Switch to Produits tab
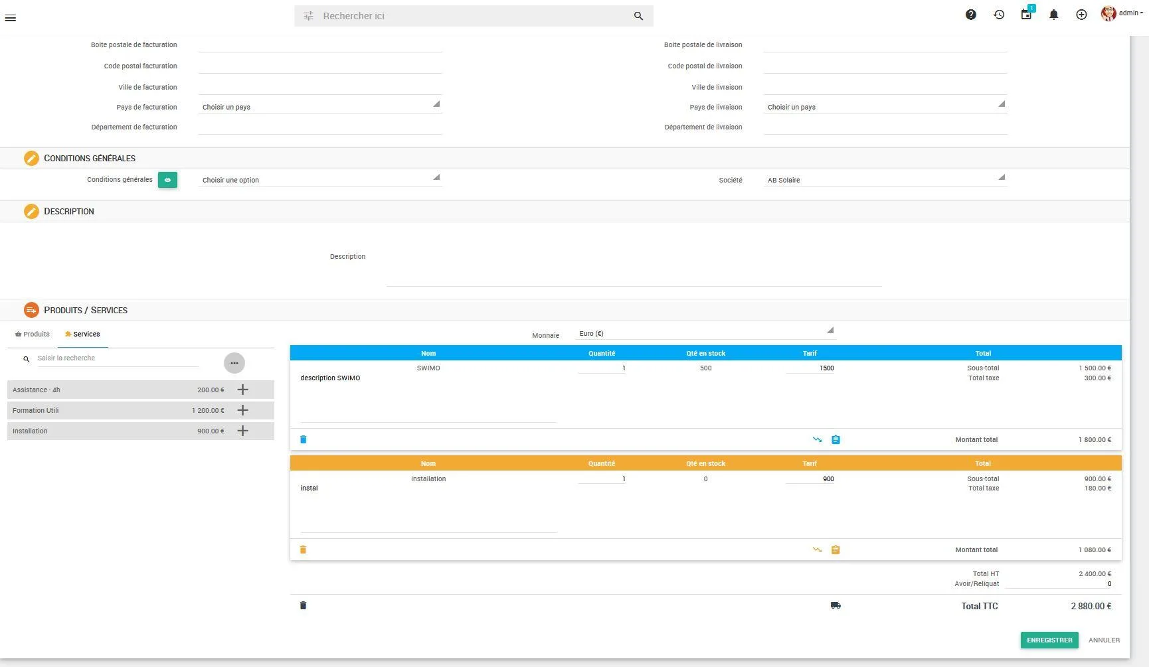The width and height of the screenshot is (1149, 667). coord(33,334)
